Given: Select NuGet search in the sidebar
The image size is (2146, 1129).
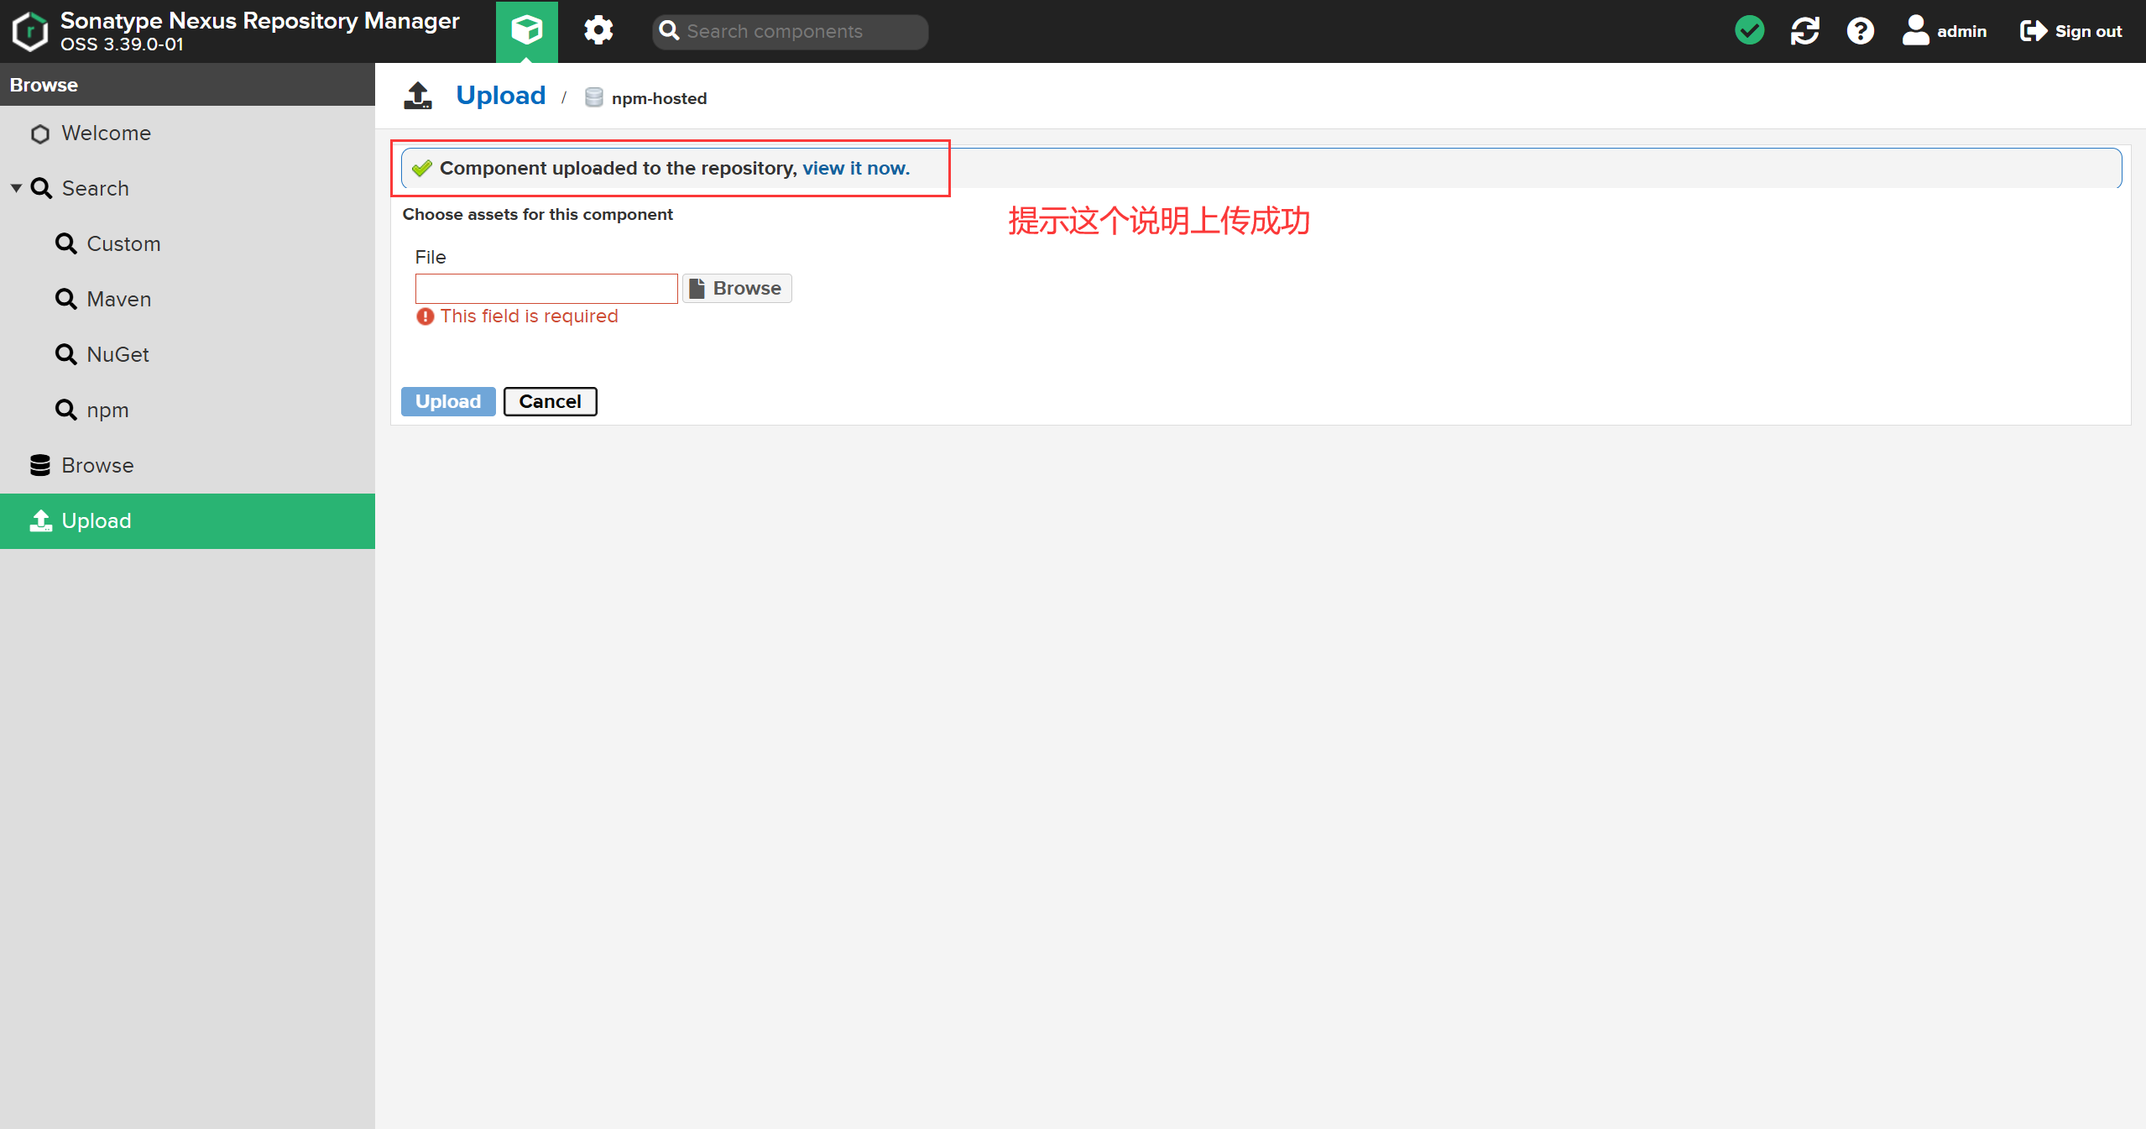Looking at the screenshot, I should tap(117, 355).
